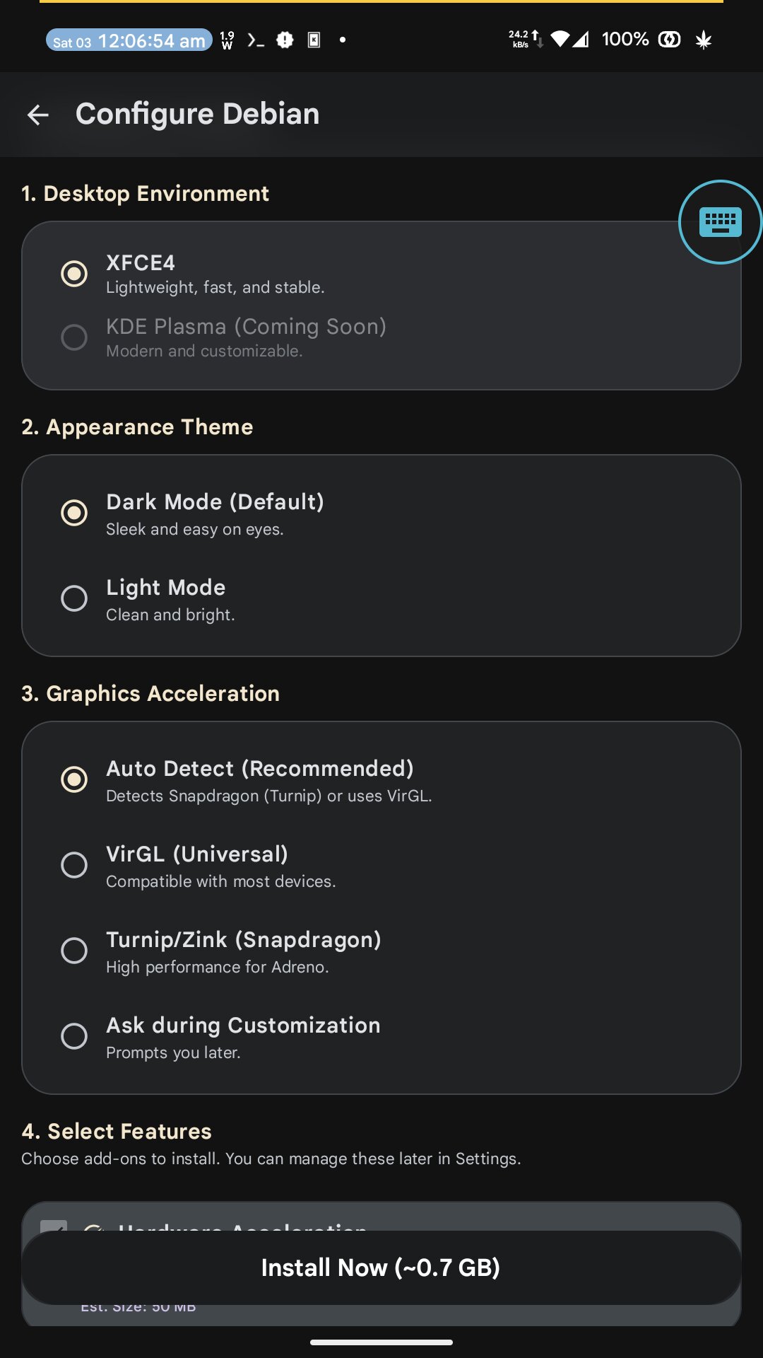Image resolution: width=763 pixels, height=1358 pixels.
Task: Choose Light Mode theme
Action: click(381, 599)
